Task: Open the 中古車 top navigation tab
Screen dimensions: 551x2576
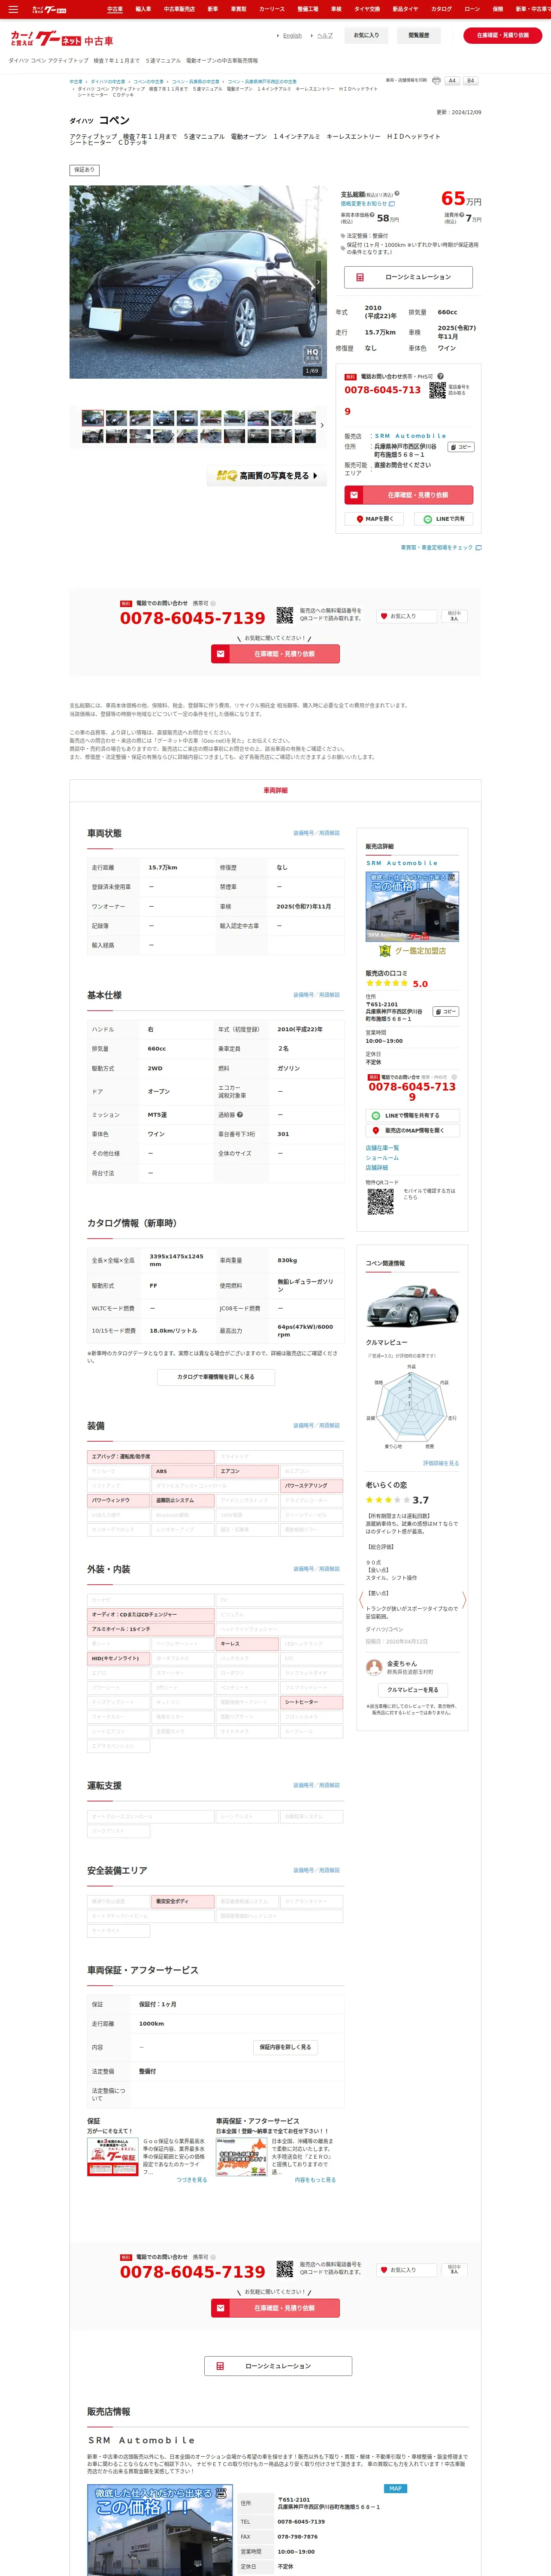Action: (x=115, y=9)
